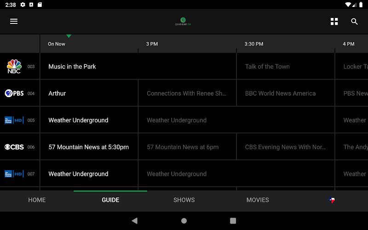Screen dimensions: 368x230
Task: Select the 3:30 PM time header
Action: 254,44
